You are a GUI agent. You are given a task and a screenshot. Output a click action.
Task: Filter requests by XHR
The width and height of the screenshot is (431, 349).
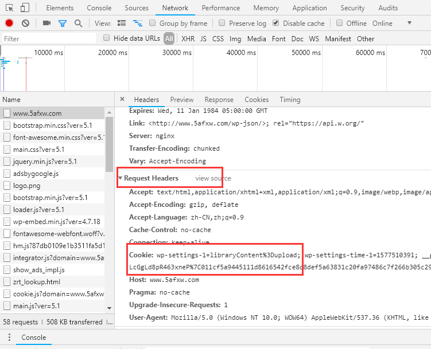point(188,39)
